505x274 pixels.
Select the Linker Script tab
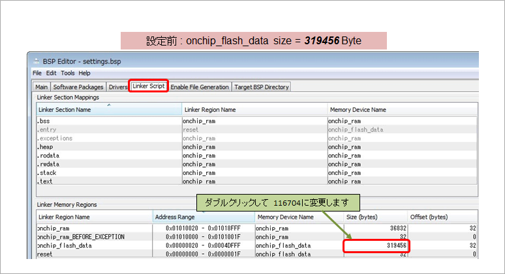[149, 87]
